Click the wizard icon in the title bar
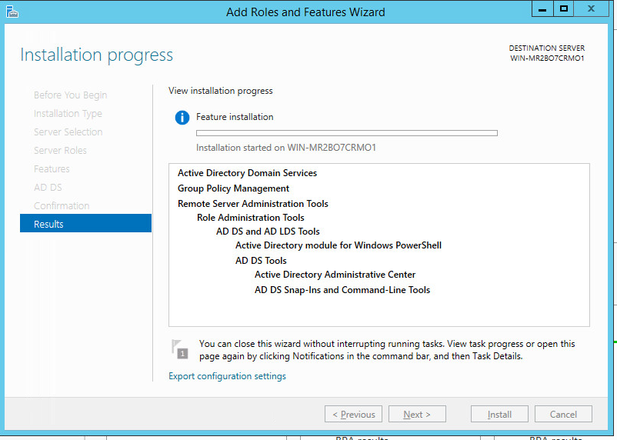Viewport: 617px width, 440px height. click(x=12, y=12)
